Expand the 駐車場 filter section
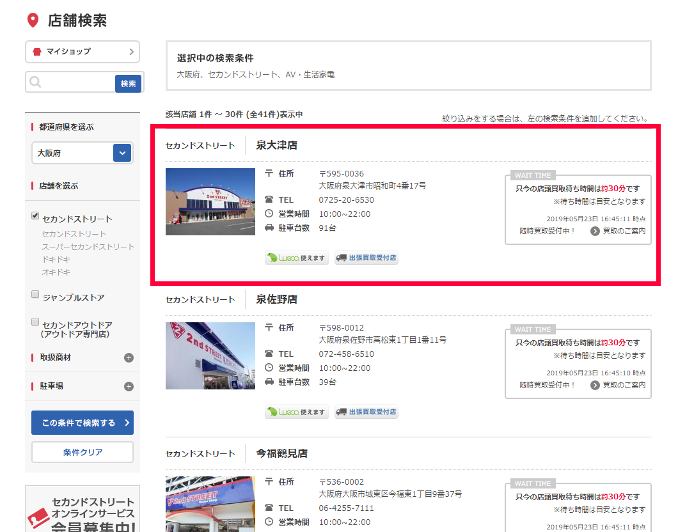The width and height of the screenshot is (678, 532). [x=129, y=386]
